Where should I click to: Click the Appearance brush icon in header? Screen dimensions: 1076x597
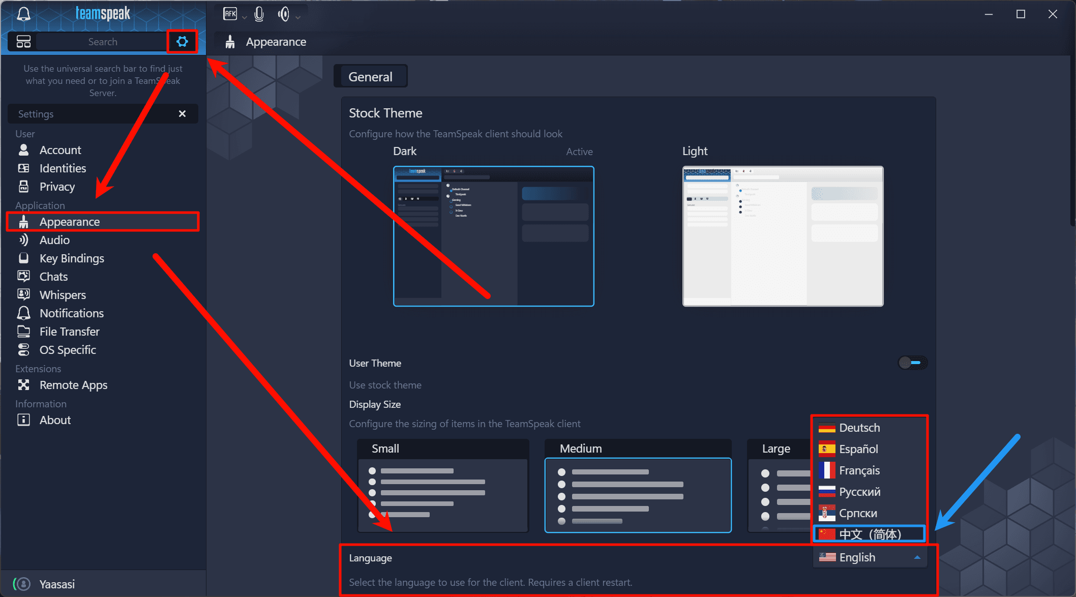(230, 42)
